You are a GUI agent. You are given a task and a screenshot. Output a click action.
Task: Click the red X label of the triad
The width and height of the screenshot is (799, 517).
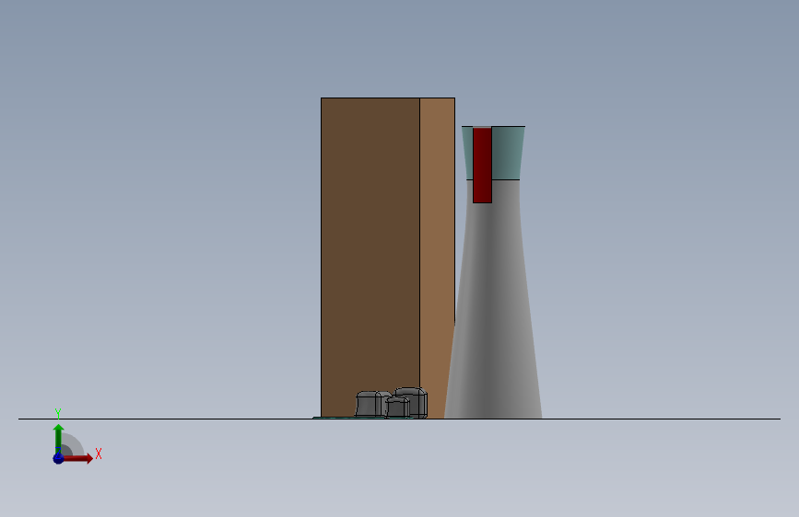(99, 454)
